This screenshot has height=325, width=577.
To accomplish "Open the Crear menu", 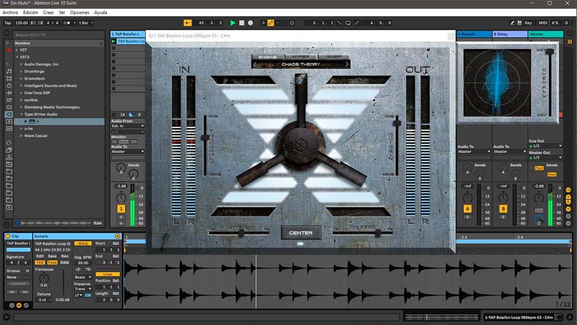I will point(49,13).
